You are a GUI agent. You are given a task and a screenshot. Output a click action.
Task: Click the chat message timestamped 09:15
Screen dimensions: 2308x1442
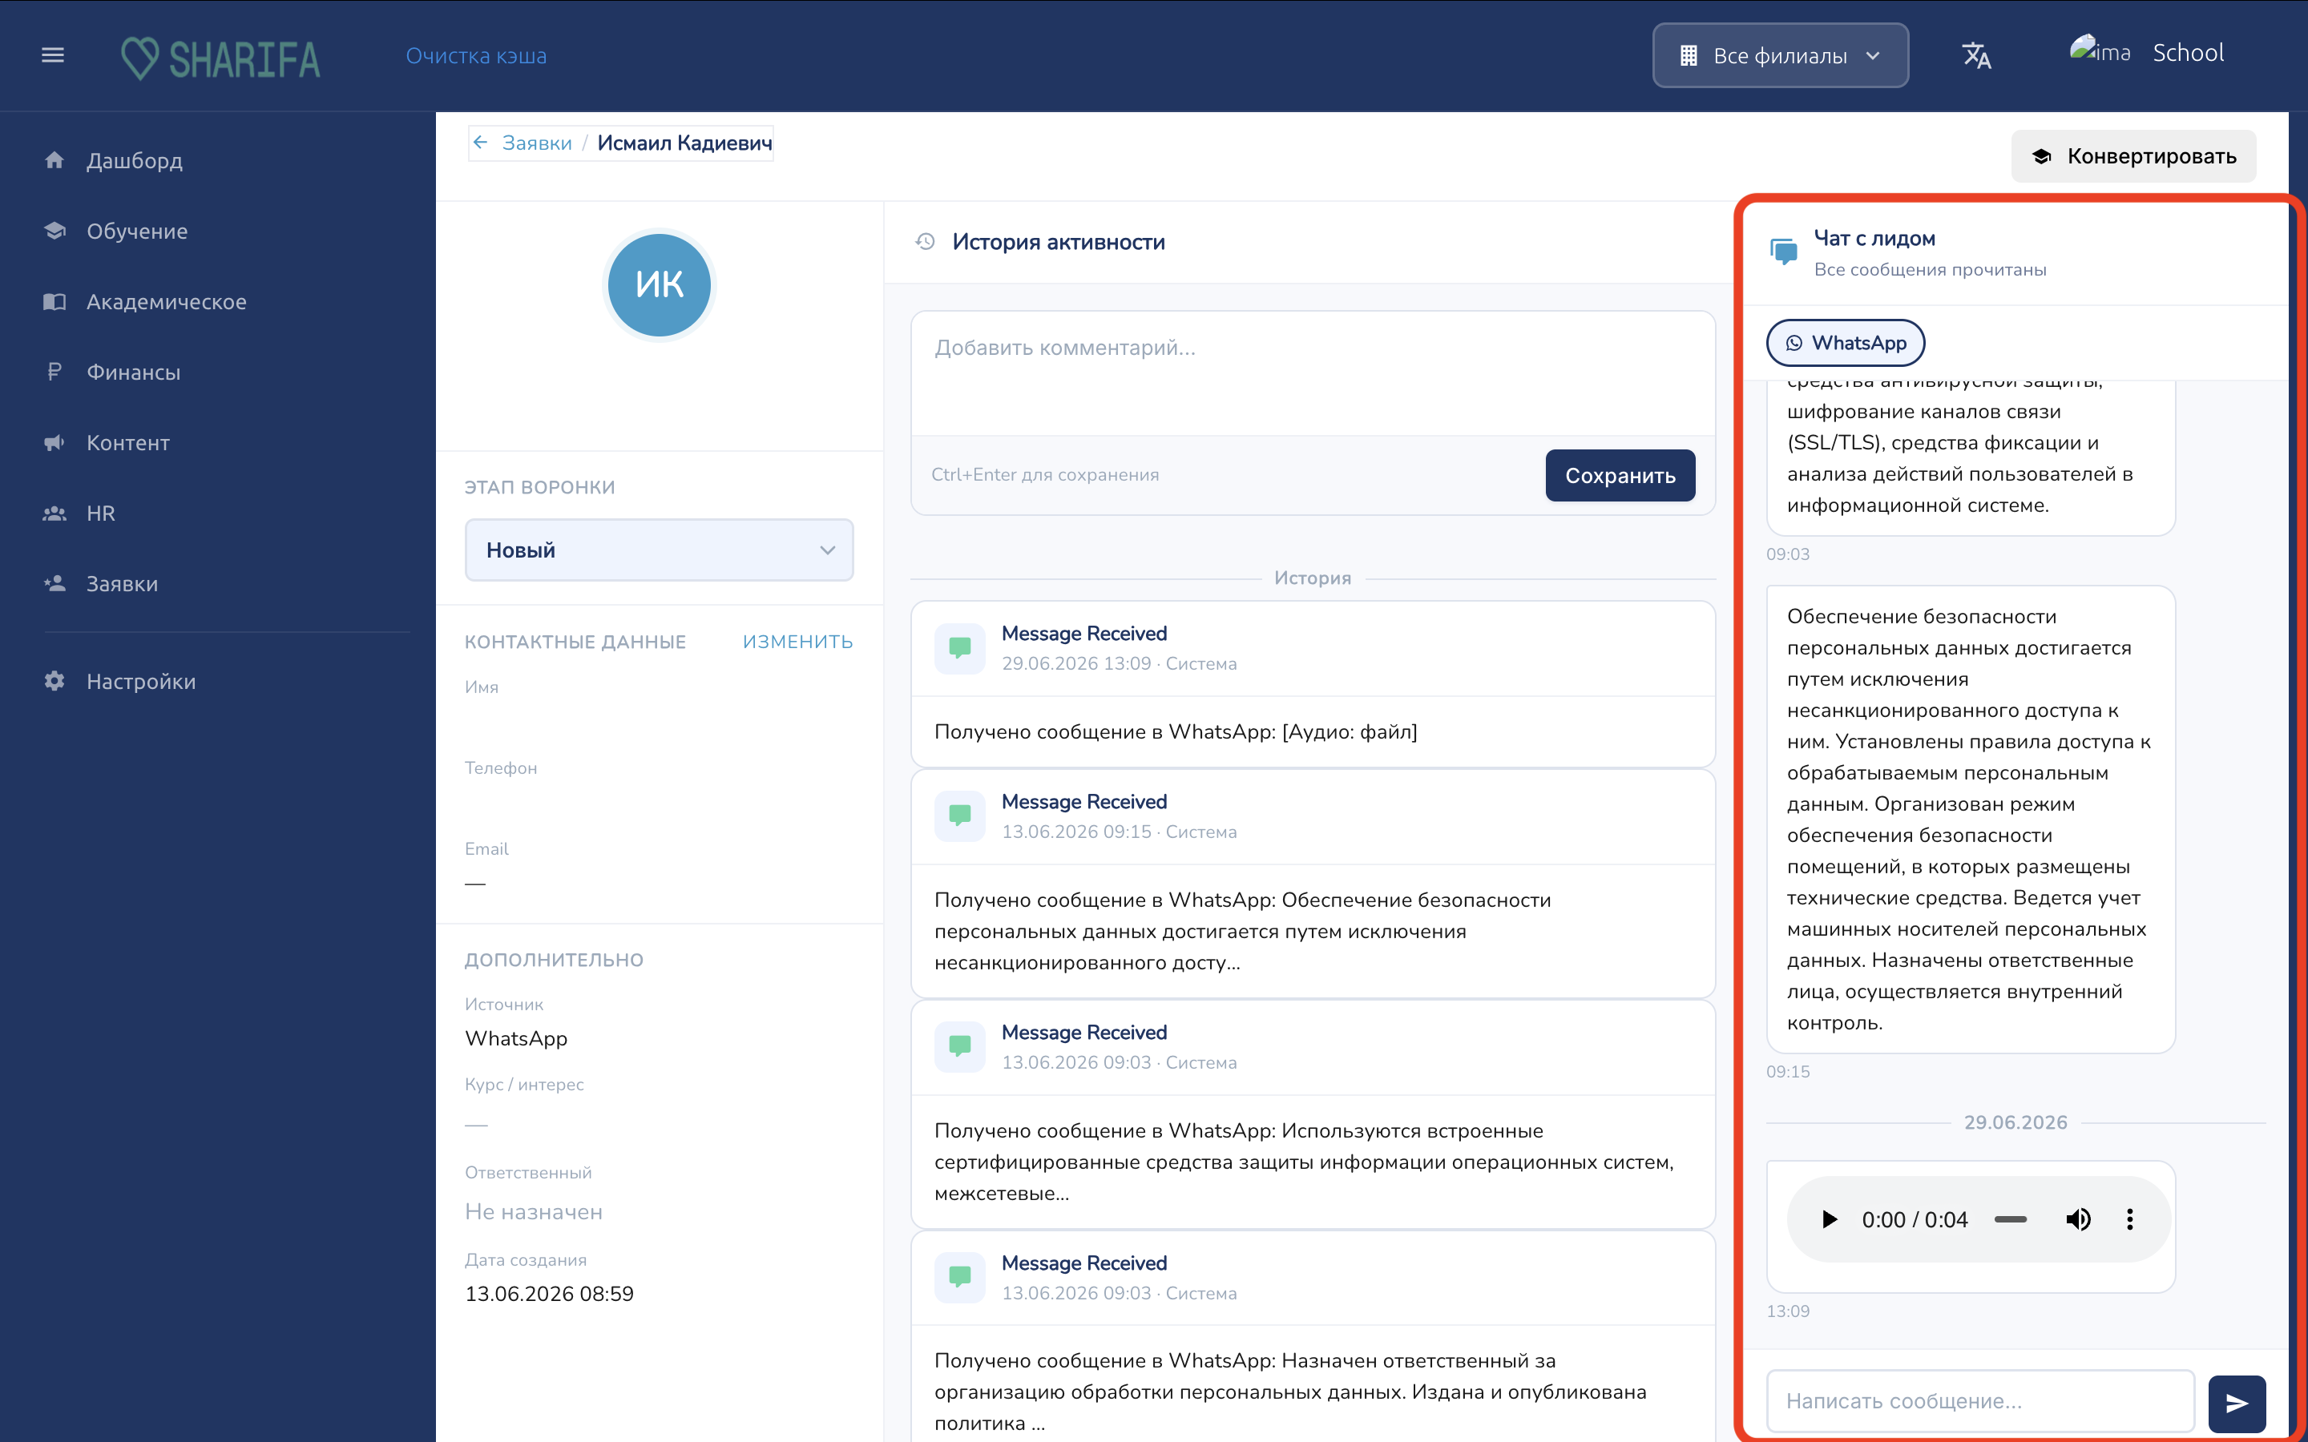point(1971,820)
